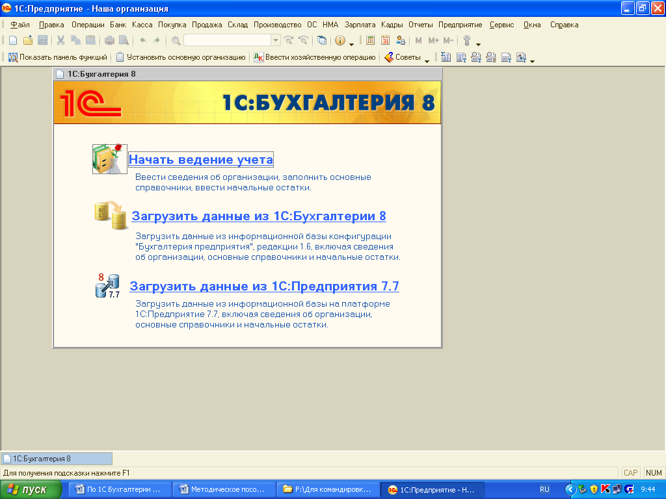The image size is (666, 499).
Task: Click the user list icon in toolbar
Action: [400, 40]
